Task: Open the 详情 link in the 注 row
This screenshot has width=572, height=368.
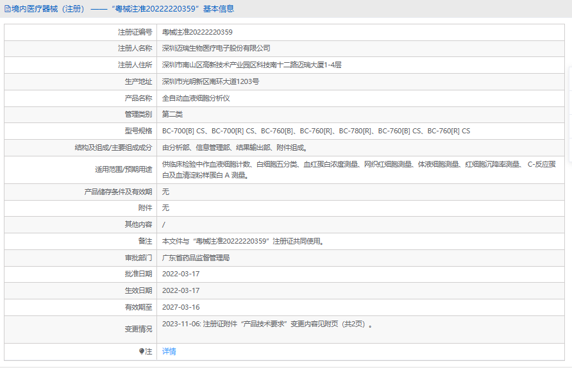Action: 169,351
